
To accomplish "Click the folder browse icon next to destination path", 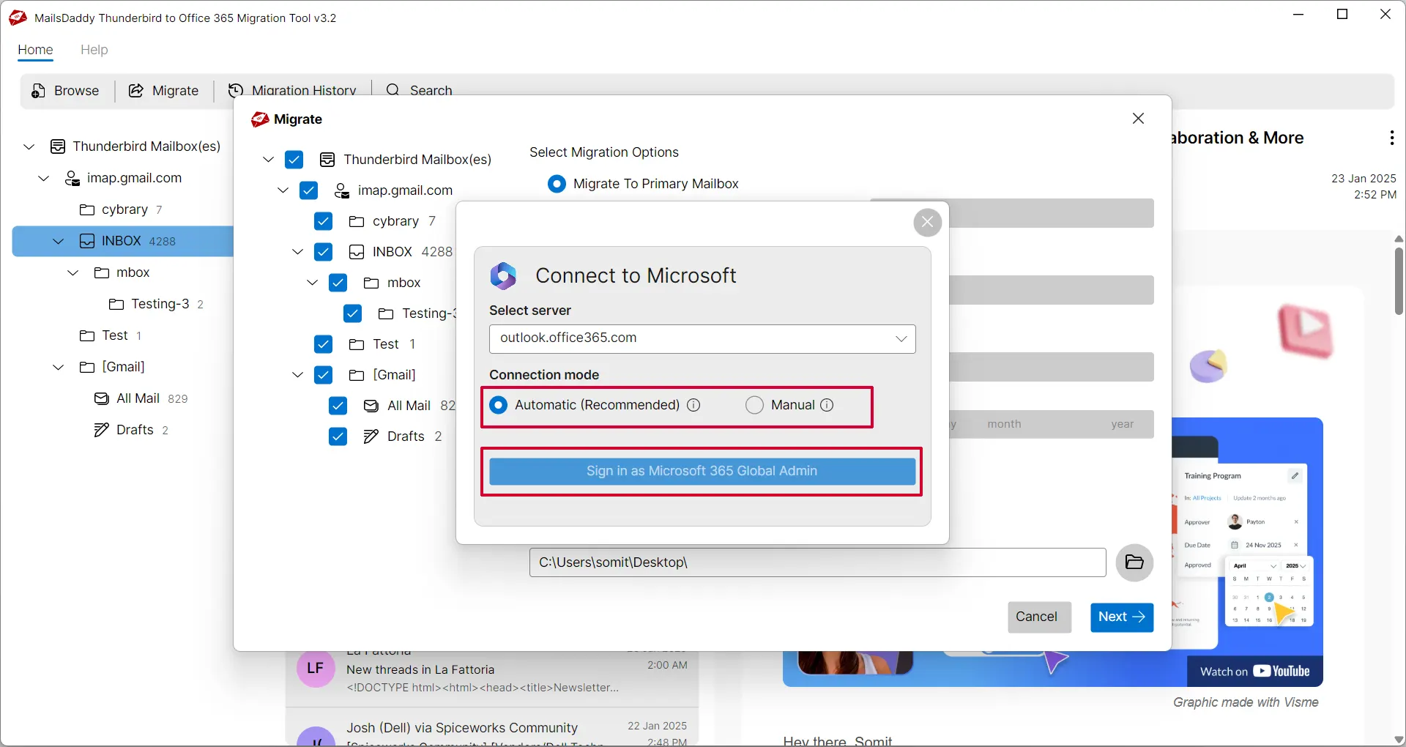I will click(1134, 562).
